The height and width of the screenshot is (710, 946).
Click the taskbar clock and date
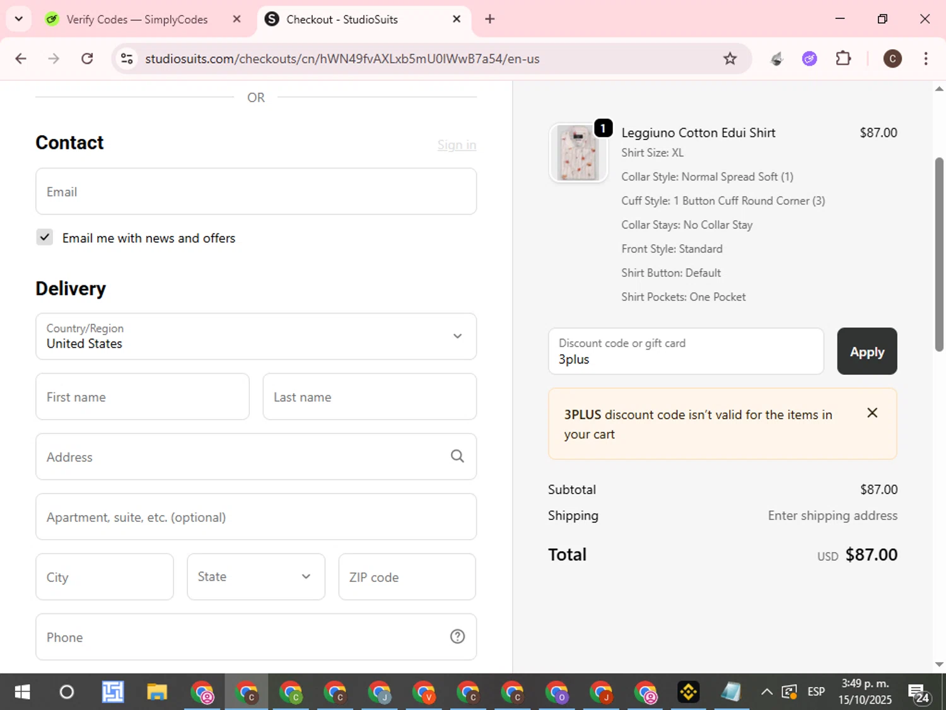865,692
